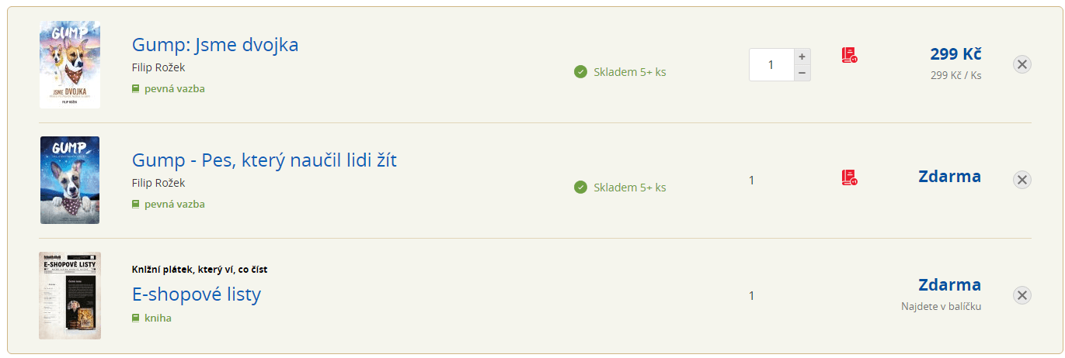
Task: Open Gump: Jsme dvojka title link
Action: (215, 44)
